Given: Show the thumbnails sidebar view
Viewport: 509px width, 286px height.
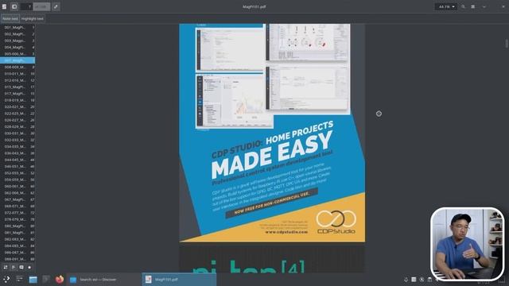Looking at the screenshot, I should (6, 268).
